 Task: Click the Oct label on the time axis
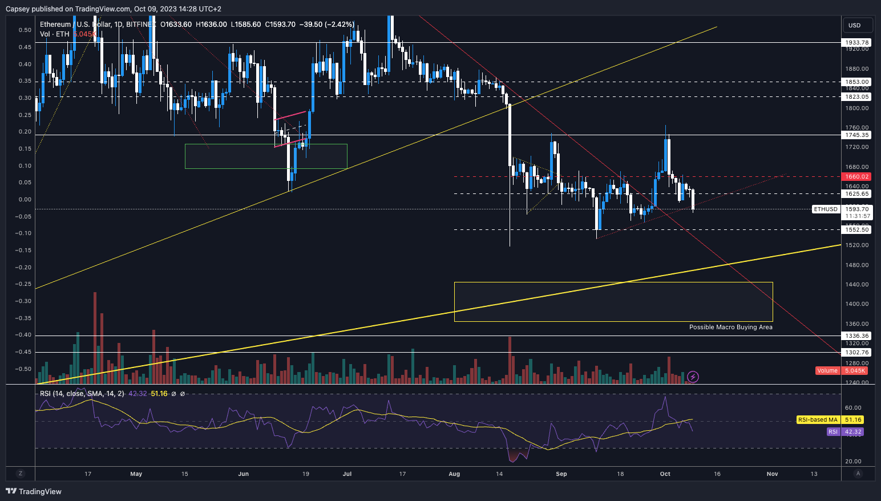664,474
